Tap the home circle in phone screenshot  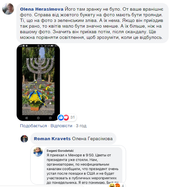38,118
